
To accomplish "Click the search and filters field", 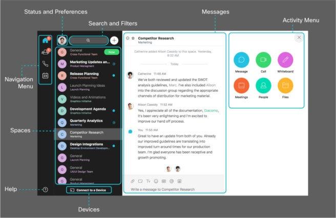I will click(89, 40).
